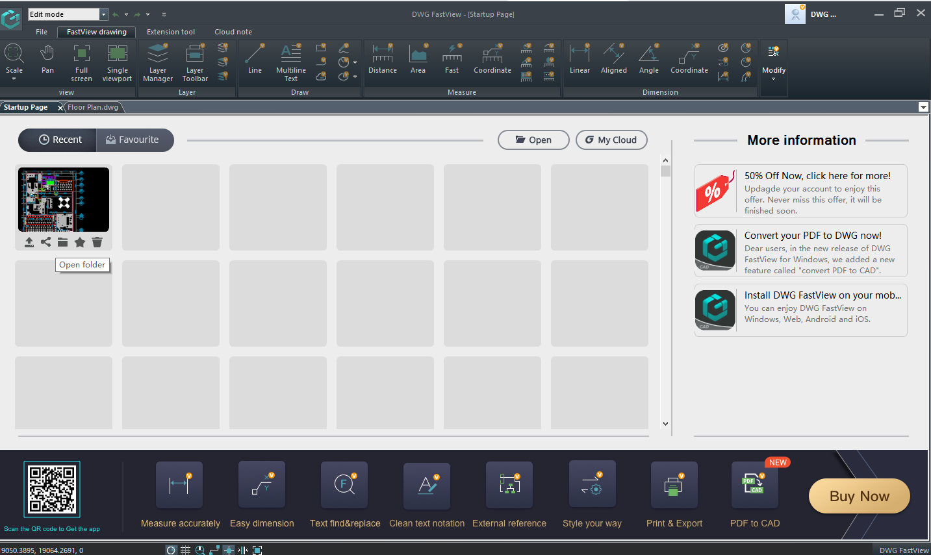This screenshot has width=931, height=555.
Task: Open the document tab list dropdown
Action: (x=923, y=107)
